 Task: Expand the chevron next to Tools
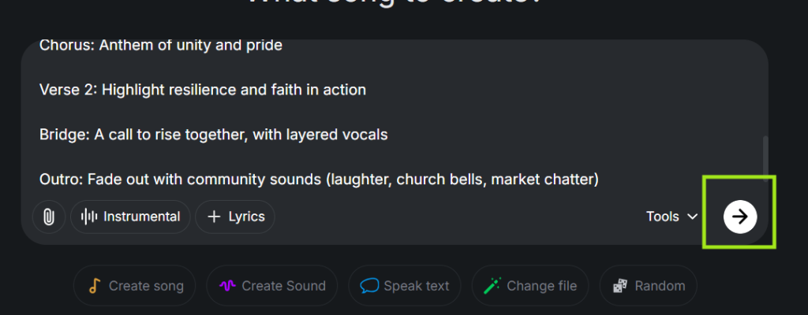tap(693, 217)
